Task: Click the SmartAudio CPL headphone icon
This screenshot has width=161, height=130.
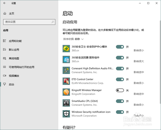Action: click(x=66, y=103)
